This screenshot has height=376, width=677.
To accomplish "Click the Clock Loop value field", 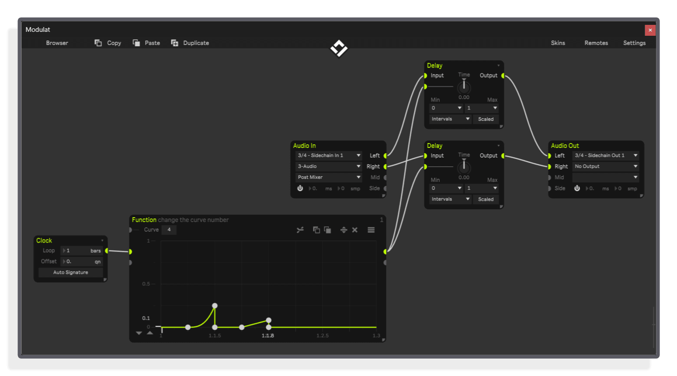I will tap(82, 251).
